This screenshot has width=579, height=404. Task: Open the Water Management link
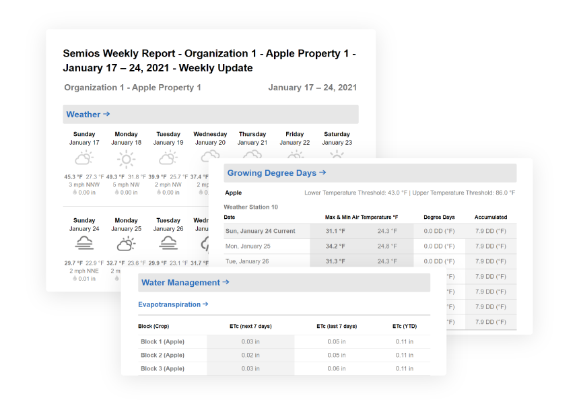coord(185,283)
